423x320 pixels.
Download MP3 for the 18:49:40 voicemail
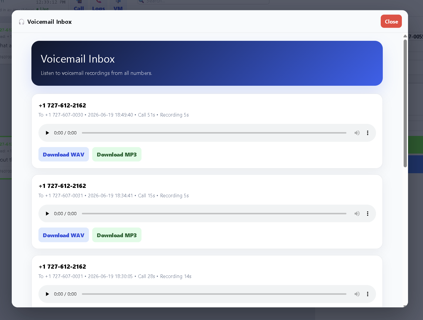(117, 154)
